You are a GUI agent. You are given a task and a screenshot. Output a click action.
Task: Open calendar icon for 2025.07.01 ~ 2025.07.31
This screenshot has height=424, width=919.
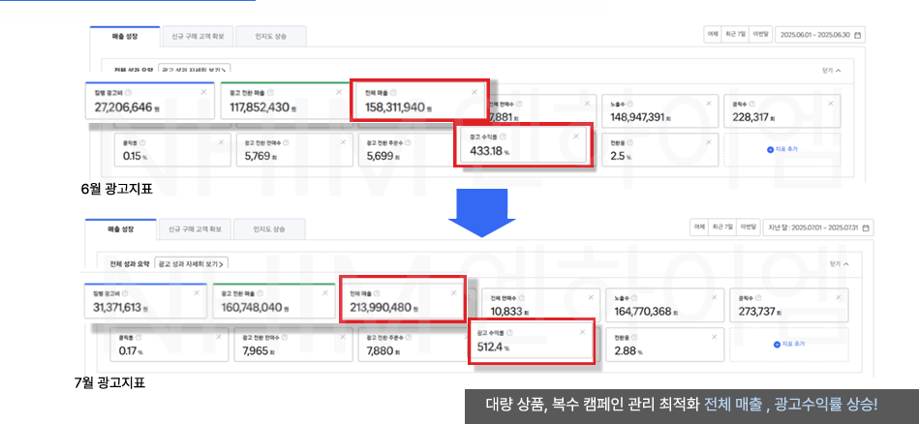pyautogui.click(x=866, y=227)
